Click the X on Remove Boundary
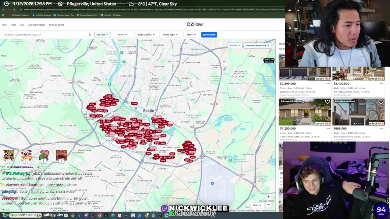The width and height of the screenshot is (390, 219). coord(268,46)
